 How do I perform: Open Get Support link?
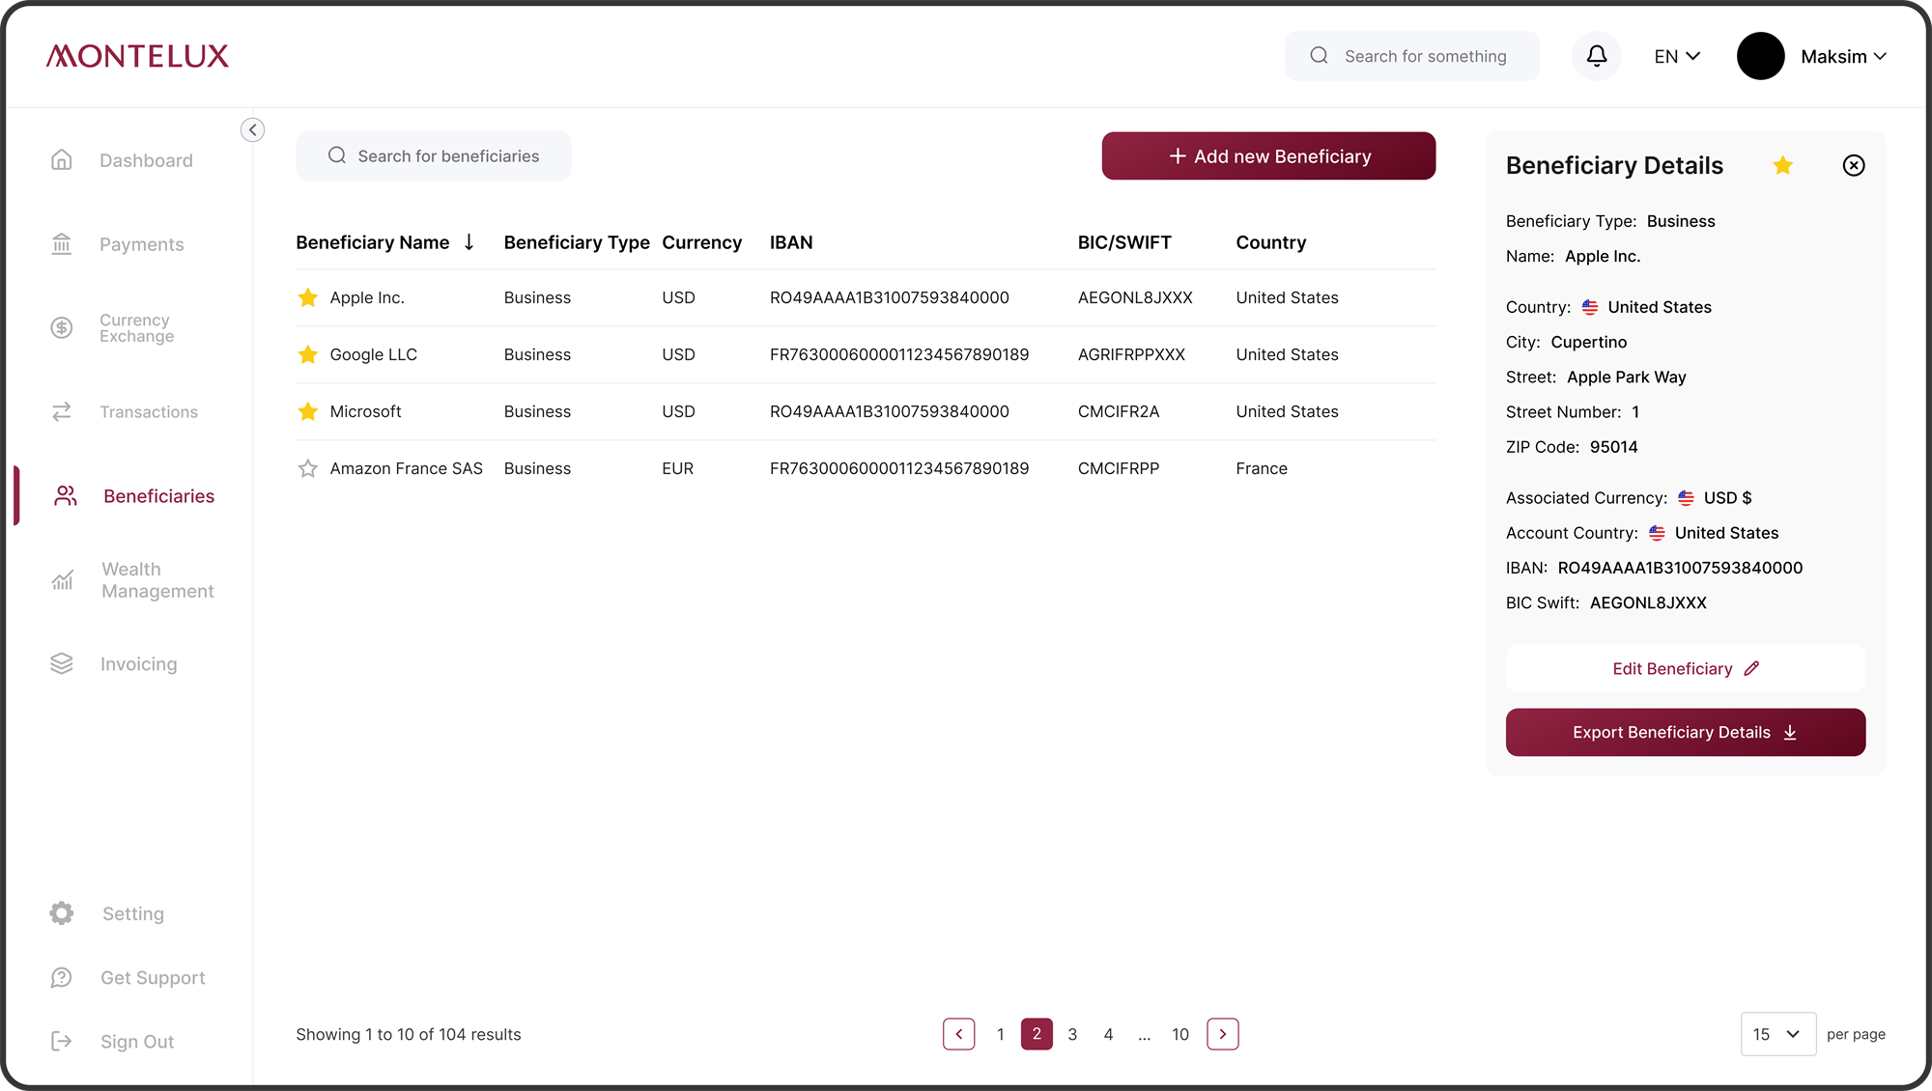(x=153, y=978)
